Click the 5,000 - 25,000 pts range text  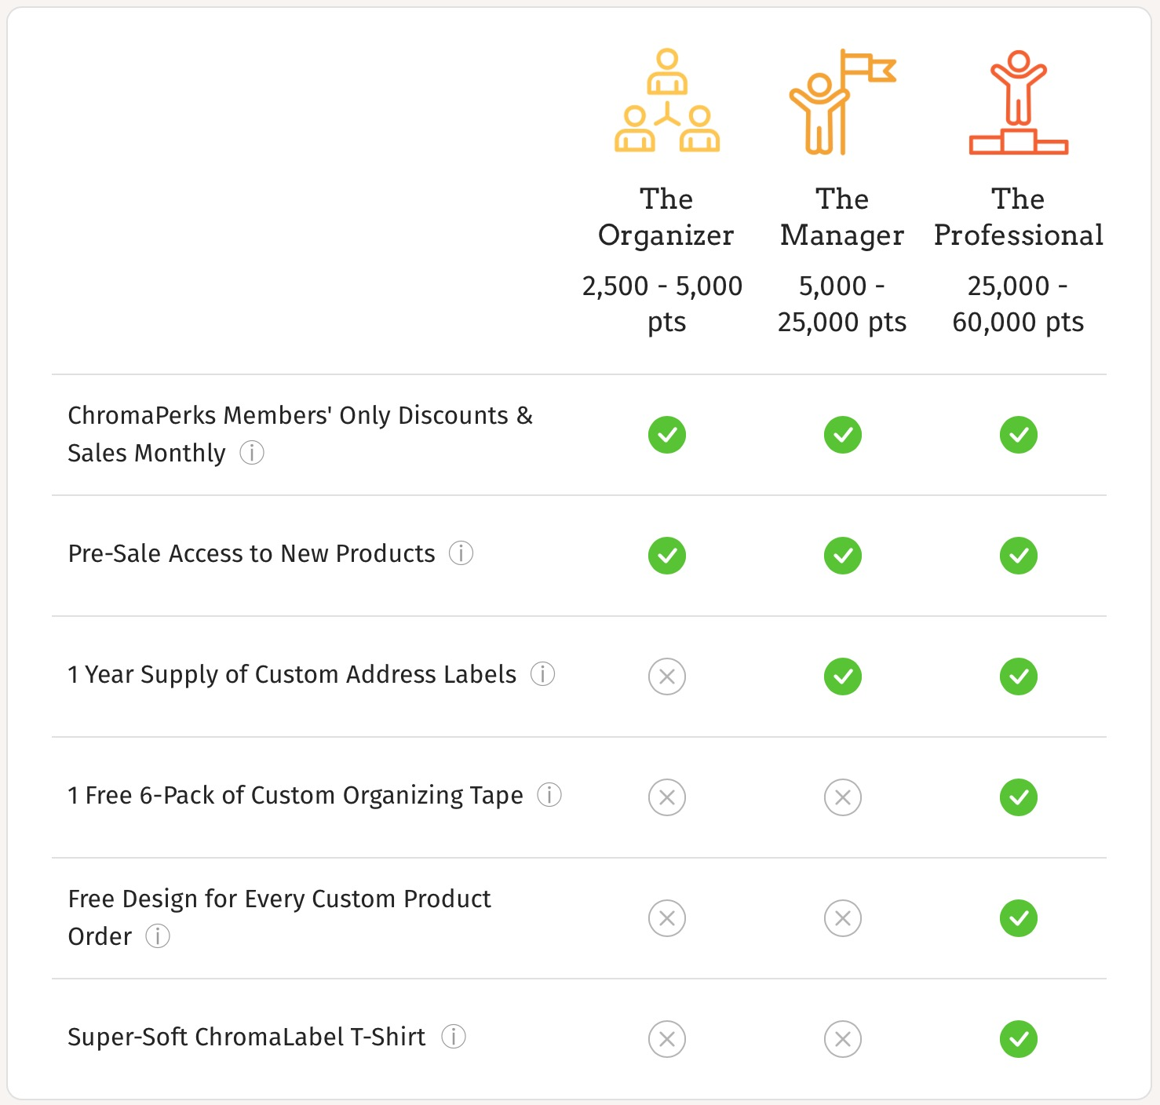coord(842,304)
